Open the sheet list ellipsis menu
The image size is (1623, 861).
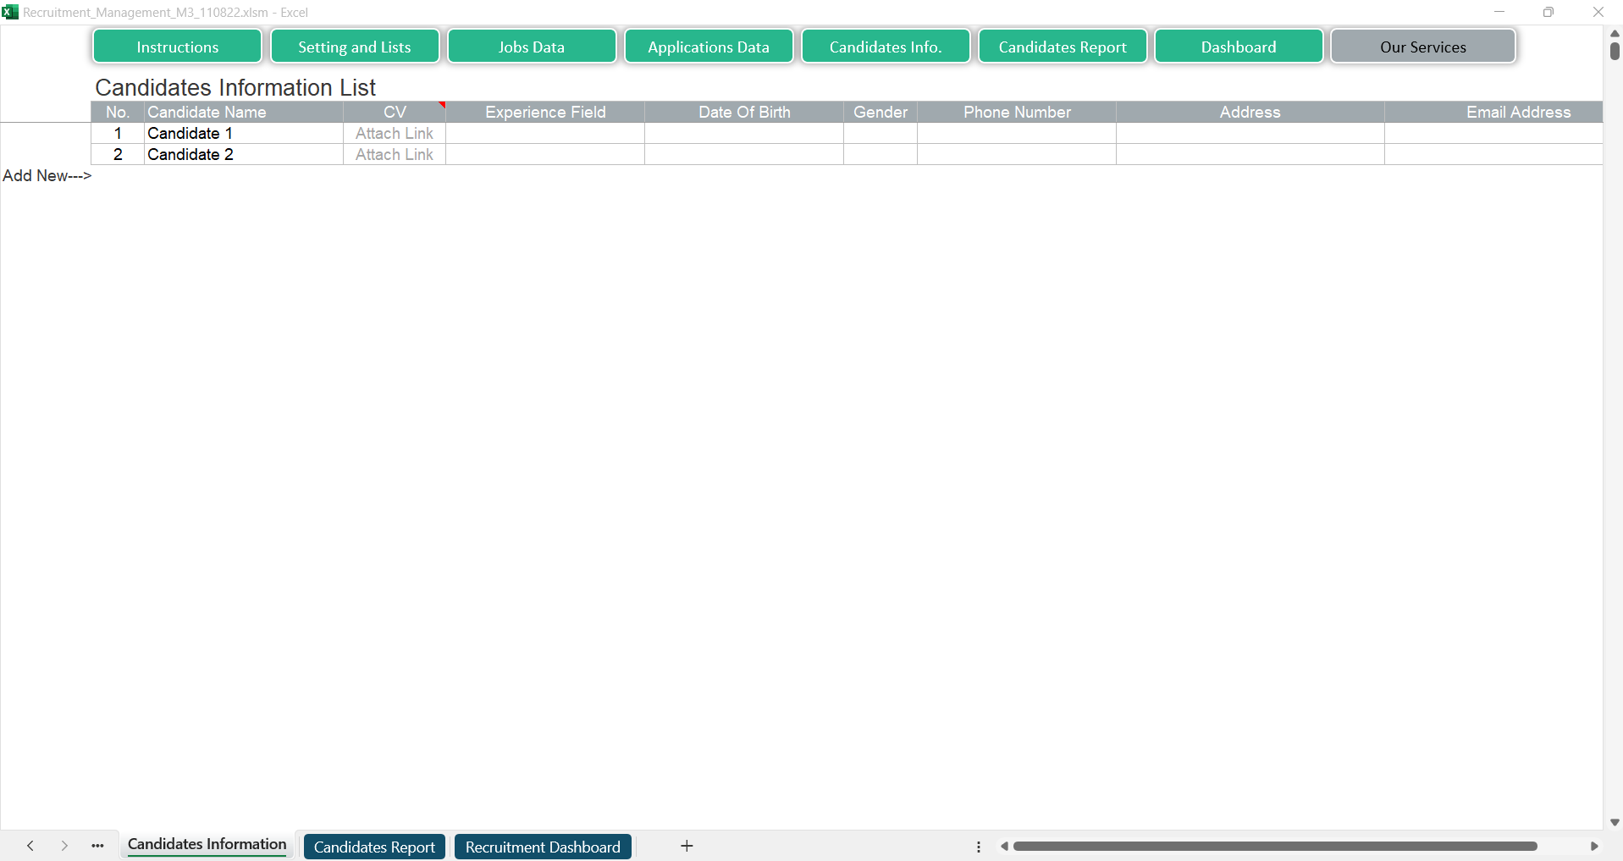pos(97,846)
